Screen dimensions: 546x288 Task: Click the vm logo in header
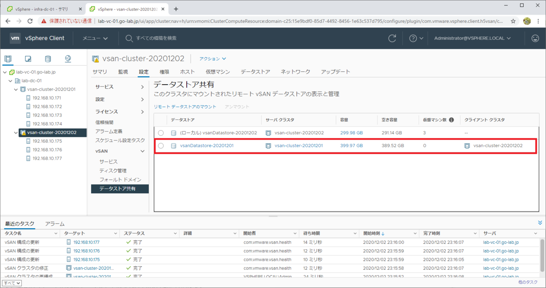15,38
